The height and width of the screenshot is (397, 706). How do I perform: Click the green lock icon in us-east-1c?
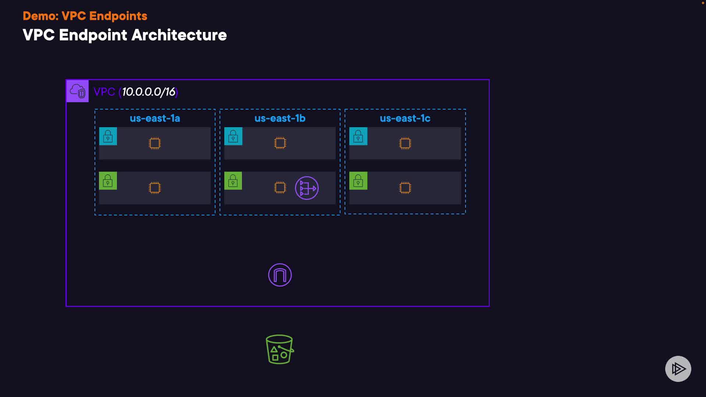pos(358,181)
